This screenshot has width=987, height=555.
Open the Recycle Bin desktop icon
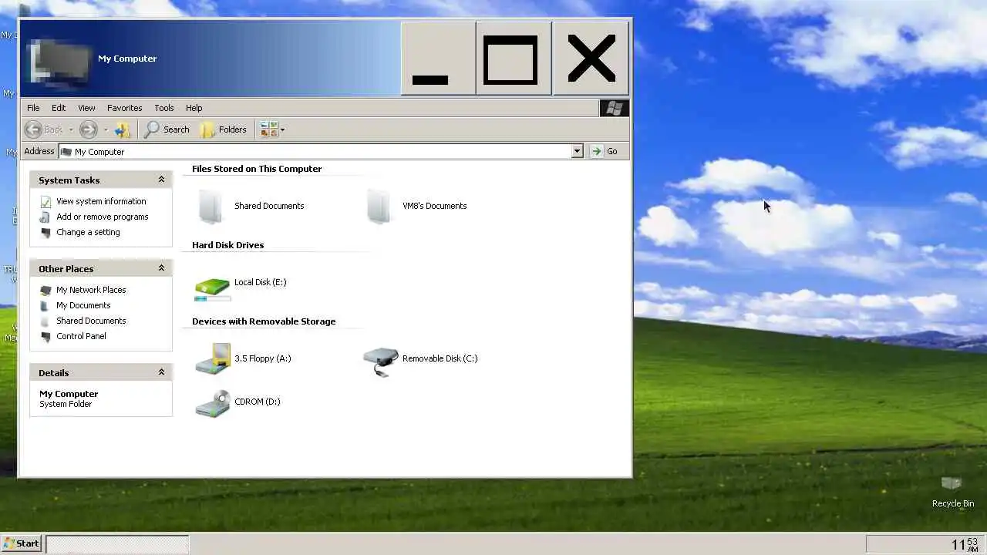[x=952, y=483]
